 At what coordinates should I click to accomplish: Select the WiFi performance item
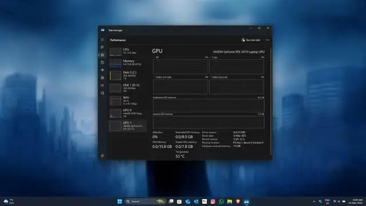[128, 101]
